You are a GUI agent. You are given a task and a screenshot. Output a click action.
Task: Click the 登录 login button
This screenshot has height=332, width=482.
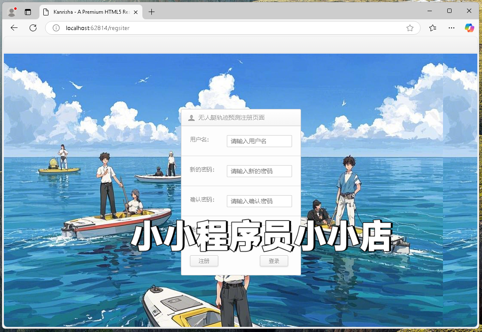tap(274, 261)
